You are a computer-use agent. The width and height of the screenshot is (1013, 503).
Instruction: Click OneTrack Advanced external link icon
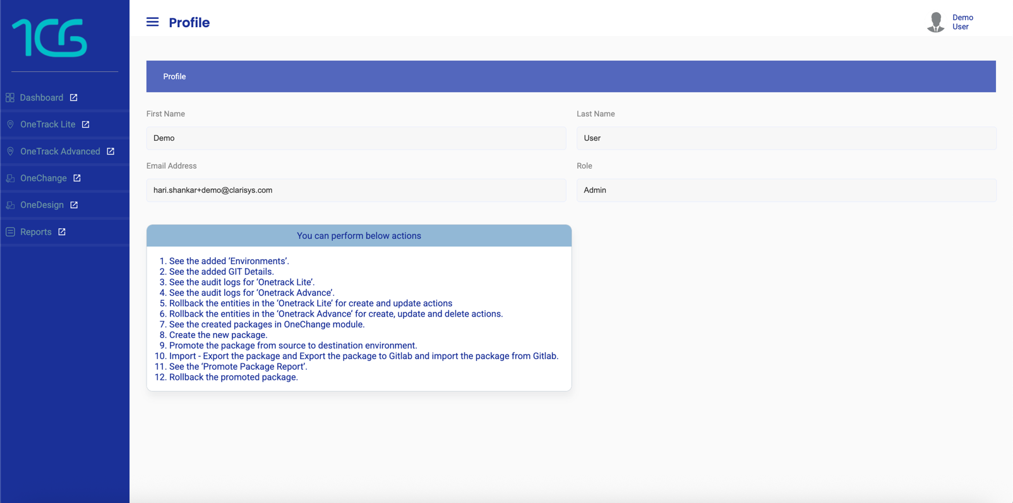[111, 152]
